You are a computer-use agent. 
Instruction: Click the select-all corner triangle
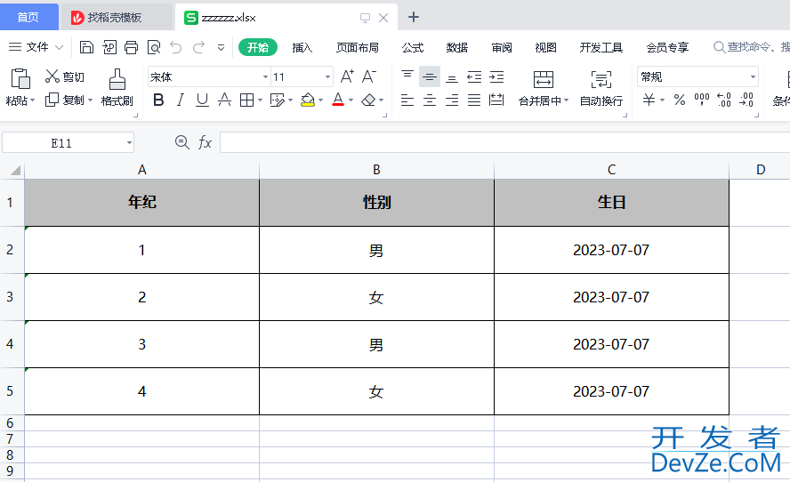pos(15,170)
